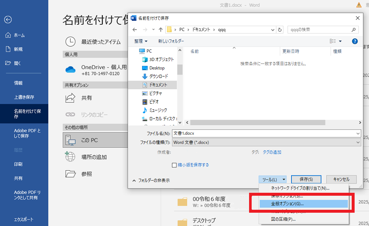Close the Save As dialog

[358, 18]
